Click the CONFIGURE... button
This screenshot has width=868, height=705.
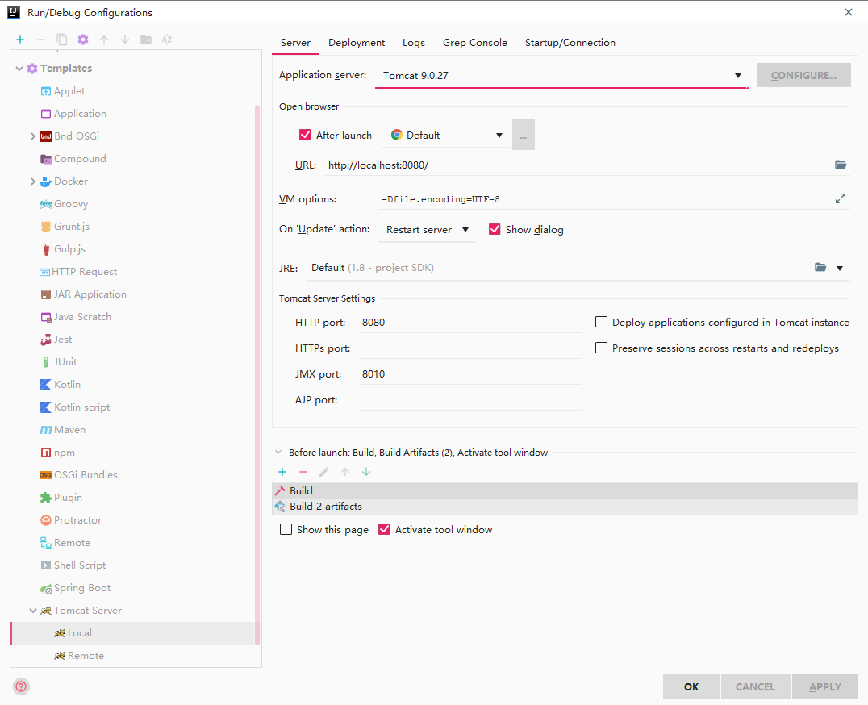803,75
